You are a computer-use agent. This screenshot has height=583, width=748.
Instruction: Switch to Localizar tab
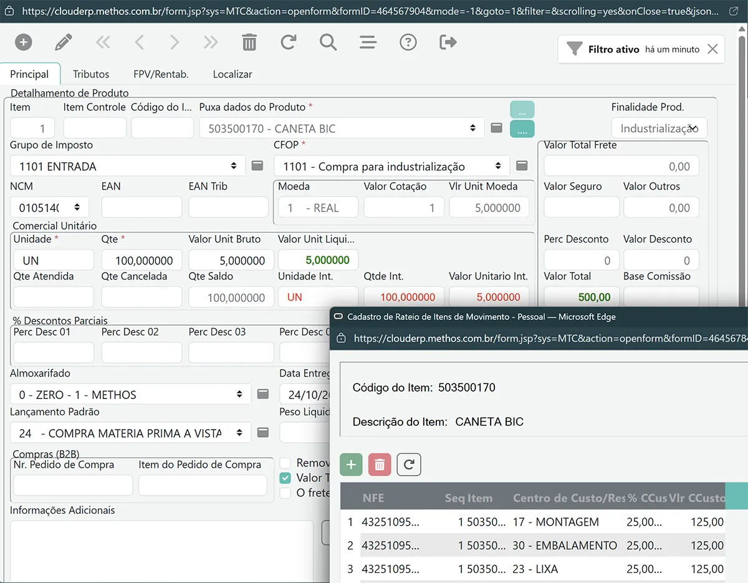pyautogui.click(x=233, y=74)
